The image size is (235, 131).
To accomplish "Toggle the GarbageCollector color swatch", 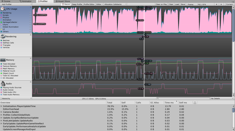I will pos(1,22).
